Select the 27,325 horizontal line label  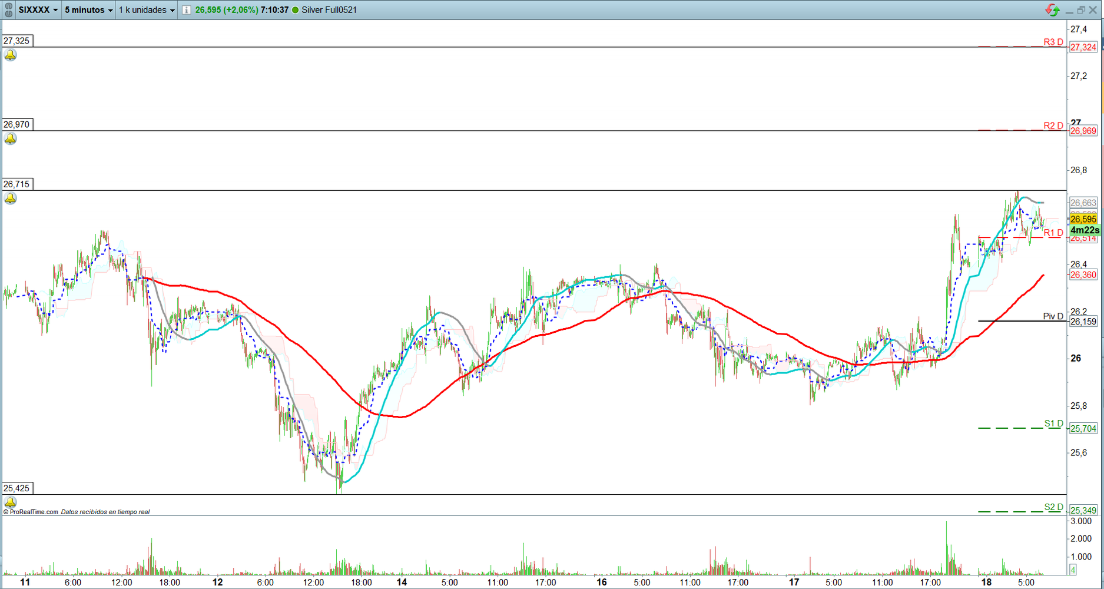16,41
